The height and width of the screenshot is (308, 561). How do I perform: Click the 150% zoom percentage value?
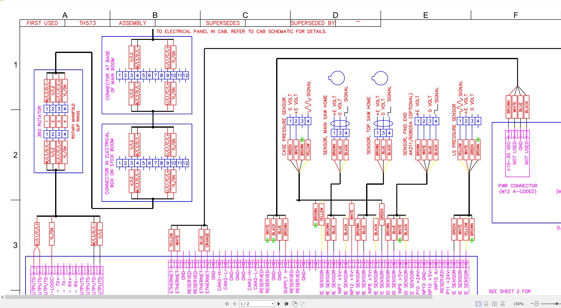pos(518,304)
